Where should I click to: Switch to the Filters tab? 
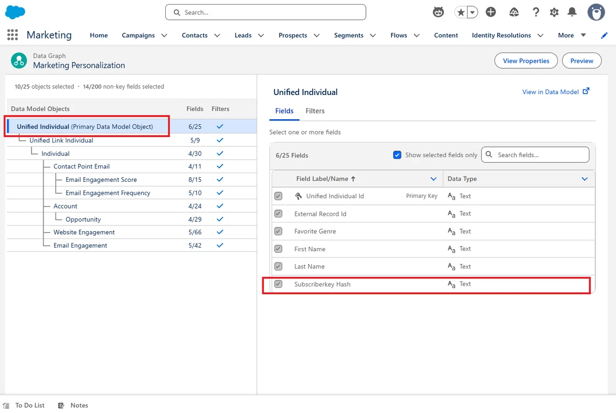(315, 111)
